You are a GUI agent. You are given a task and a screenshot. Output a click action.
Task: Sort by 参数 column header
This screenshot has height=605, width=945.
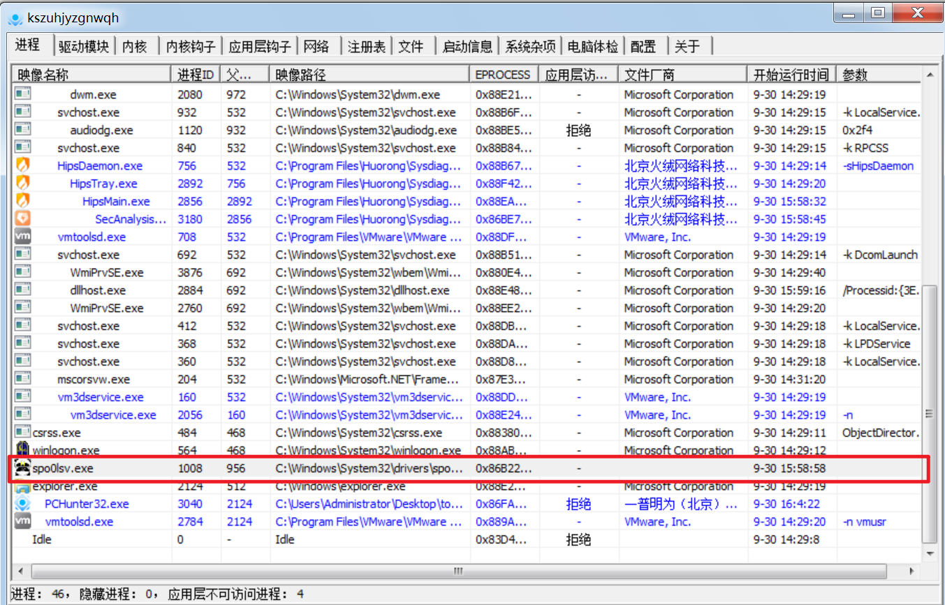[879, 75]
